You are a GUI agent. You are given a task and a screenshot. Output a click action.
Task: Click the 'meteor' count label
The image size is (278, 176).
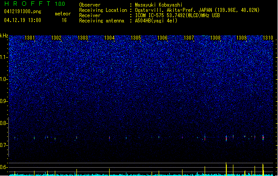(63, 14)
